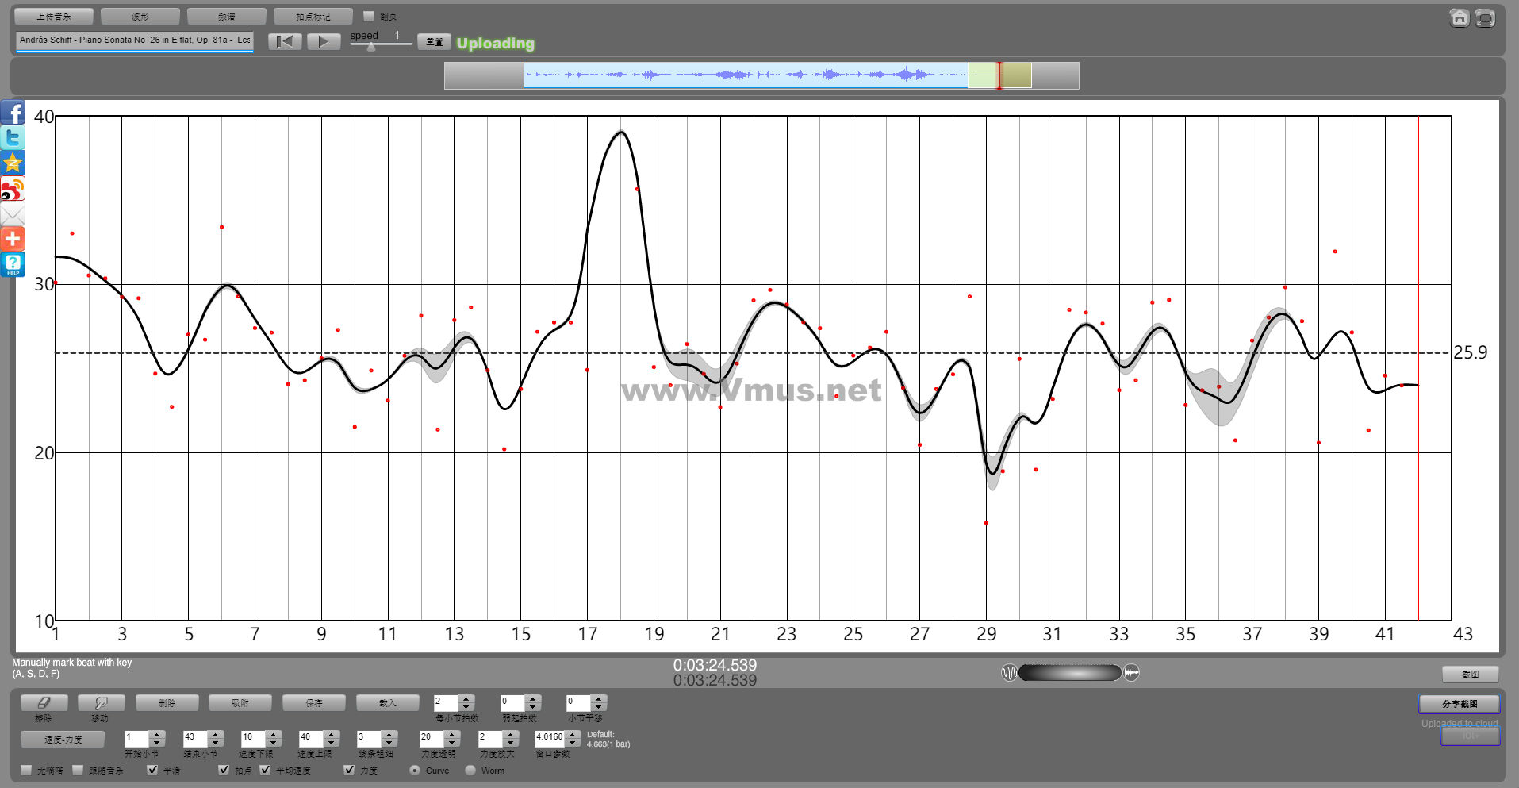This screenshot has height=788, width=1519.
Task: Click the speed slider handle
Action: tap(371, 47)
